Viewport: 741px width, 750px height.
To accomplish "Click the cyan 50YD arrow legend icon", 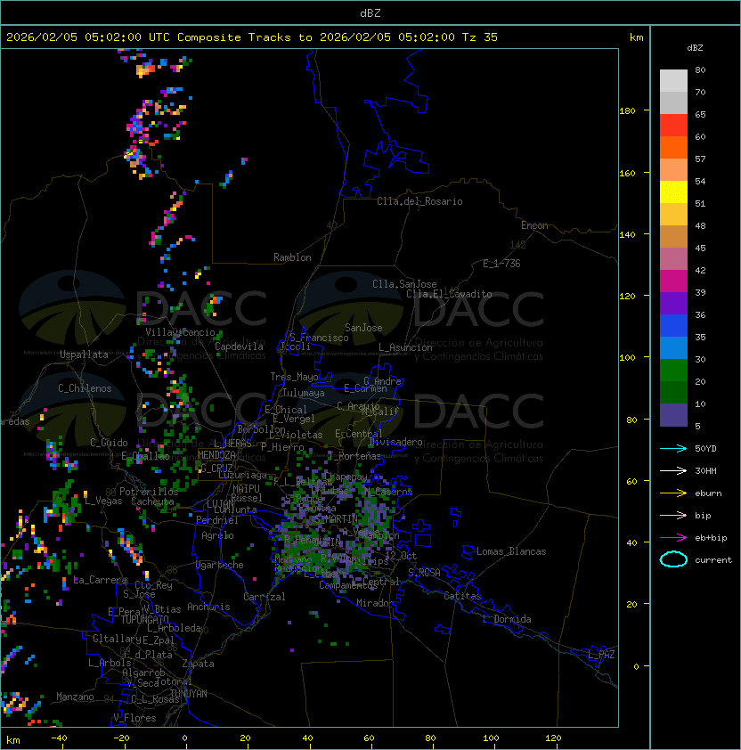I will coord(673,448).
